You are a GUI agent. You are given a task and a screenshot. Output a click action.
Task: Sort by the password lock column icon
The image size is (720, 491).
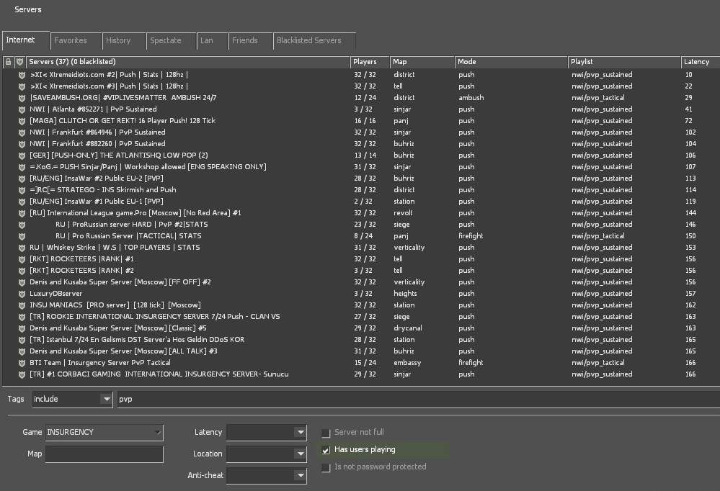click(8, 61)
